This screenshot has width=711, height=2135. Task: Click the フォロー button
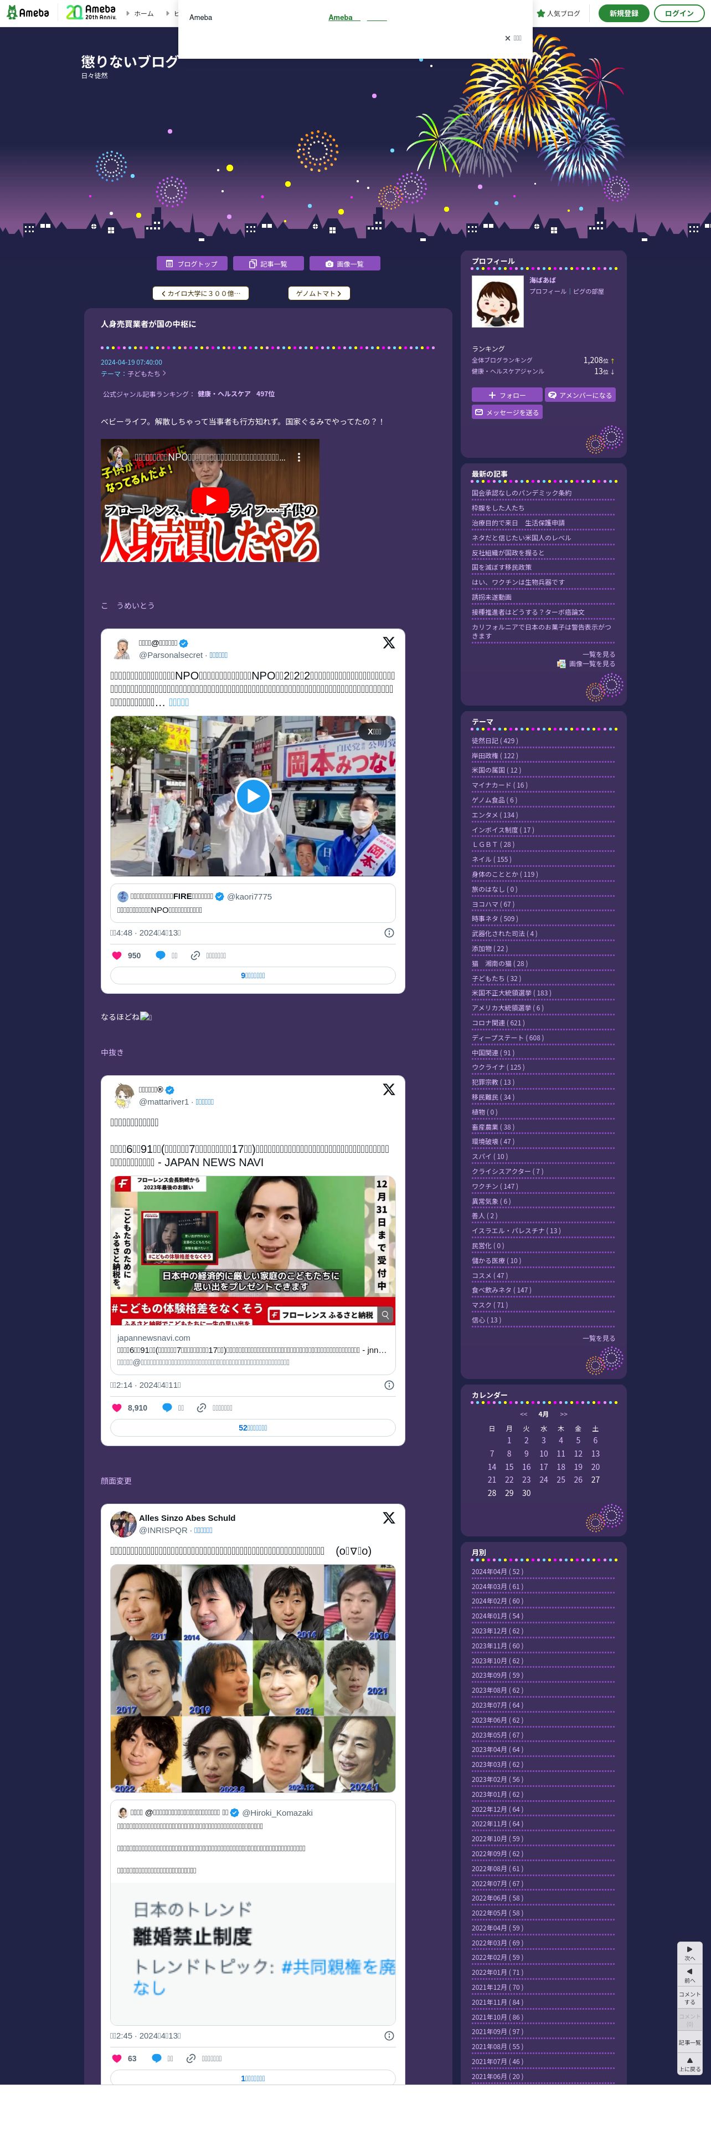[x=507, y=395]
